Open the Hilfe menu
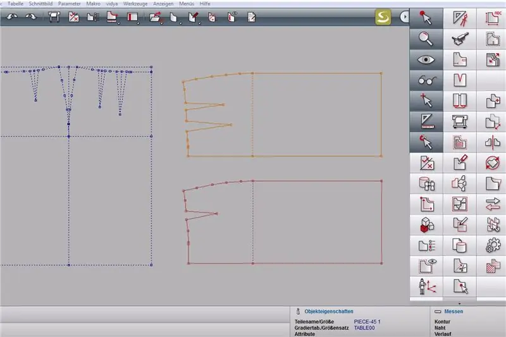Screen dimensions: 506x337 [x=205, y=4]
